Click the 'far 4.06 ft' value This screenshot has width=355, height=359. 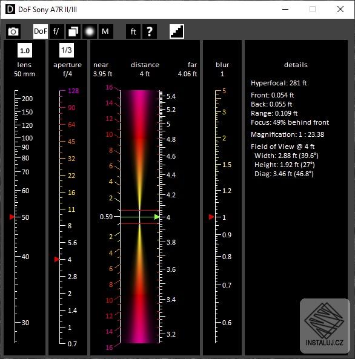[x=187, y=74]
